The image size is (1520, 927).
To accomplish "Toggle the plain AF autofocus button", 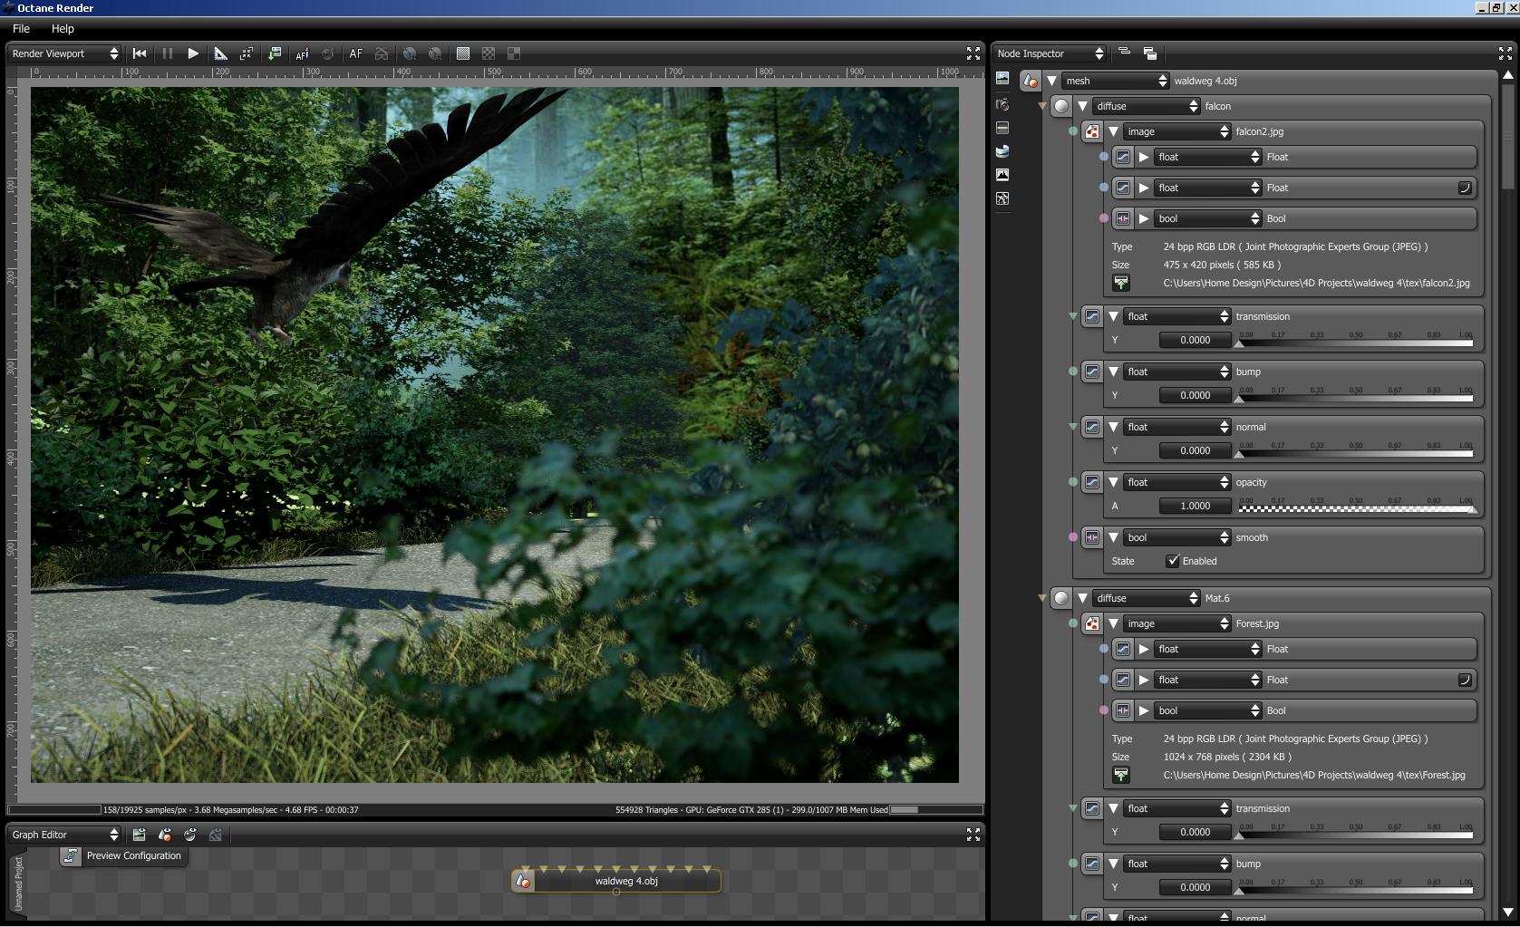I will point(356,53).
